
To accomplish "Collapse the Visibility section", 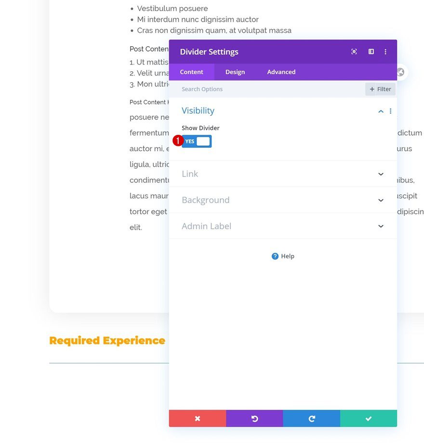I will [380, 111].
